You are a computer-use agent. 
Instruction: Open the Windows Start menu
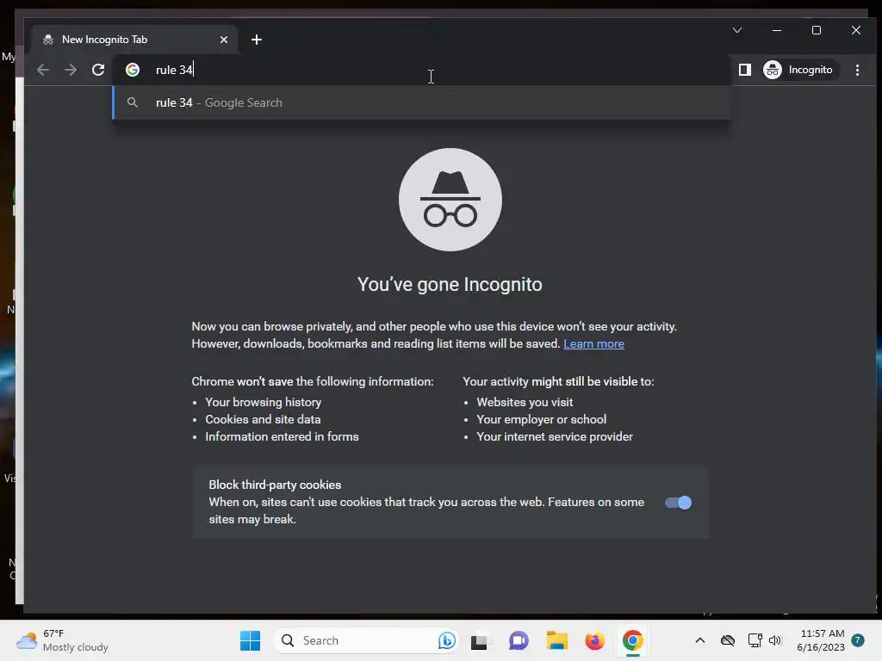click(250, 640)
